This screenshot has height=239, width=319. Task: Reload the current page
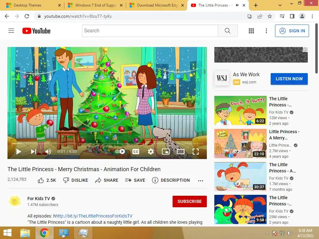point(27,16)
